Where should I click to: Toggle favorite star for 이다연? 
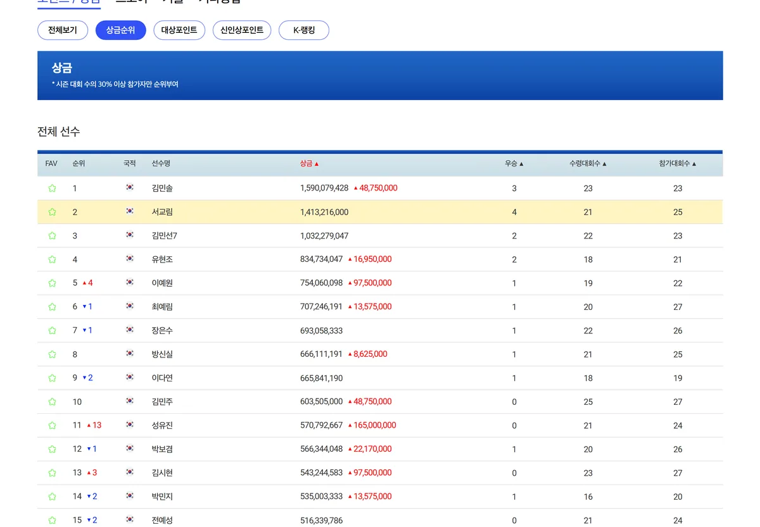[x=52, y=378]
